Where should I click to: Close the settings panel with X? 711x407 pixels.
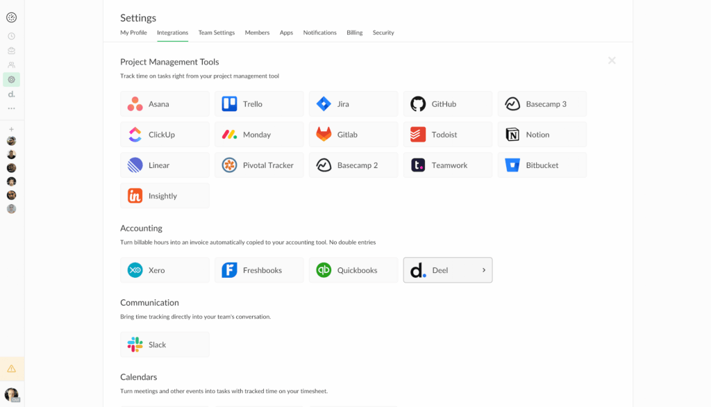tap(612, 60)
